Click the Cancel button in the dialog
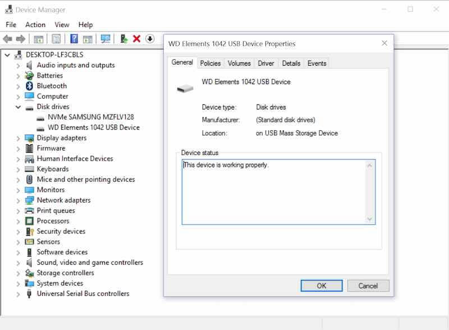 pyautogui.click(x=368, y=286)
